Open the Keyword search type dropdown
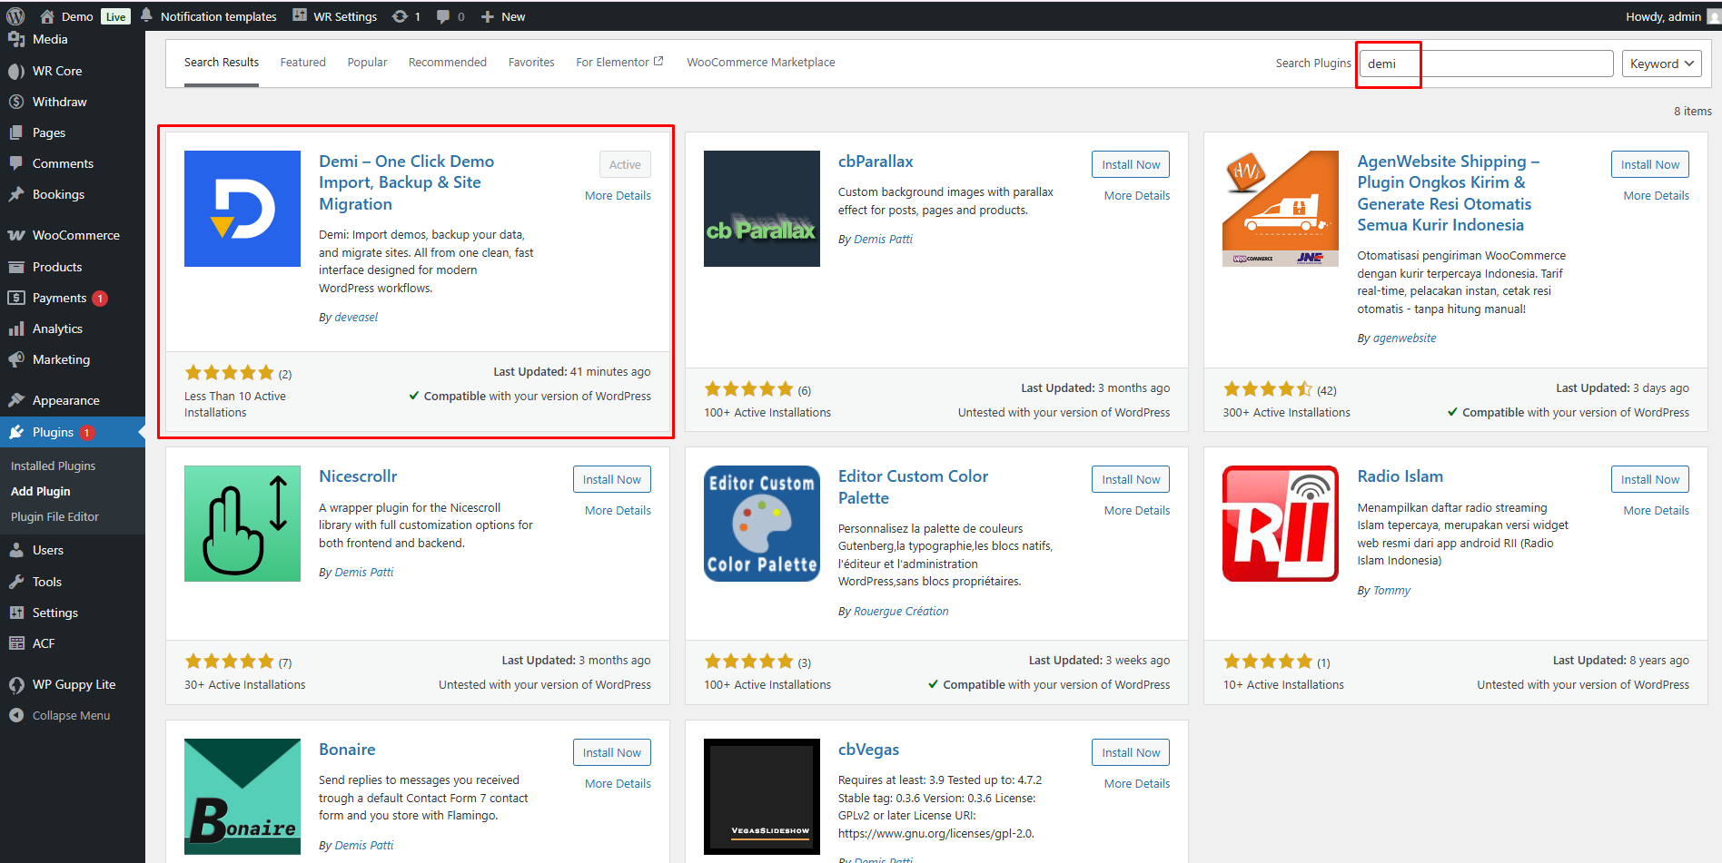 pyautogui.click(x=1661, y=64)
